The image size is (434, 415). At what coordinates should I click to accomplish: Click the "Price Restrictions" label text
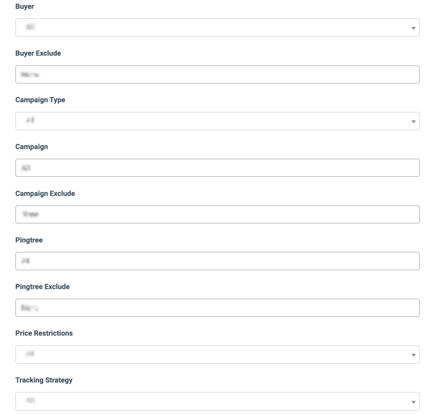coord(44,333)
